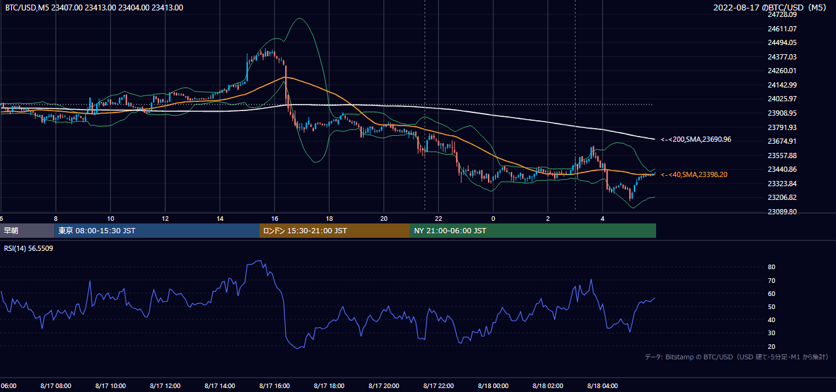Select the 東京 08:00-15:30 JST session bar
Screen dimensions: 836x392
tap(157, 231)
